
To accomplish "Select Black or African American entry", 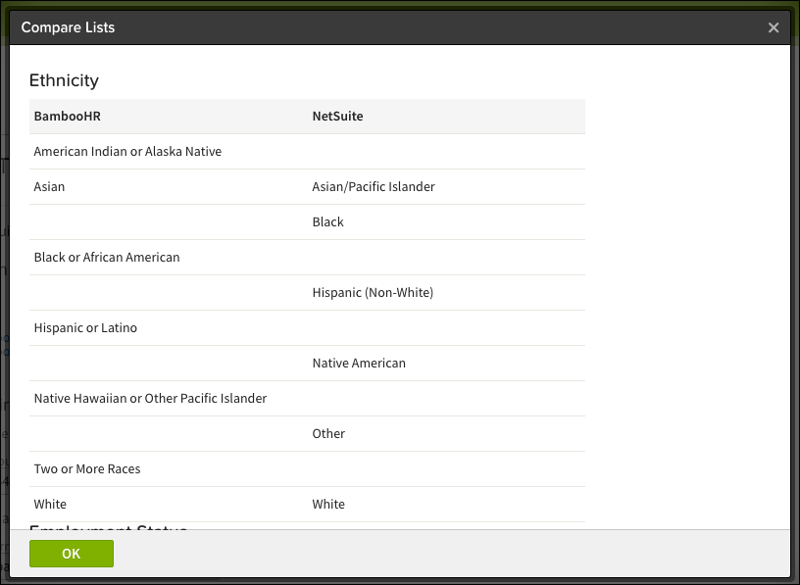I will 107,257.
